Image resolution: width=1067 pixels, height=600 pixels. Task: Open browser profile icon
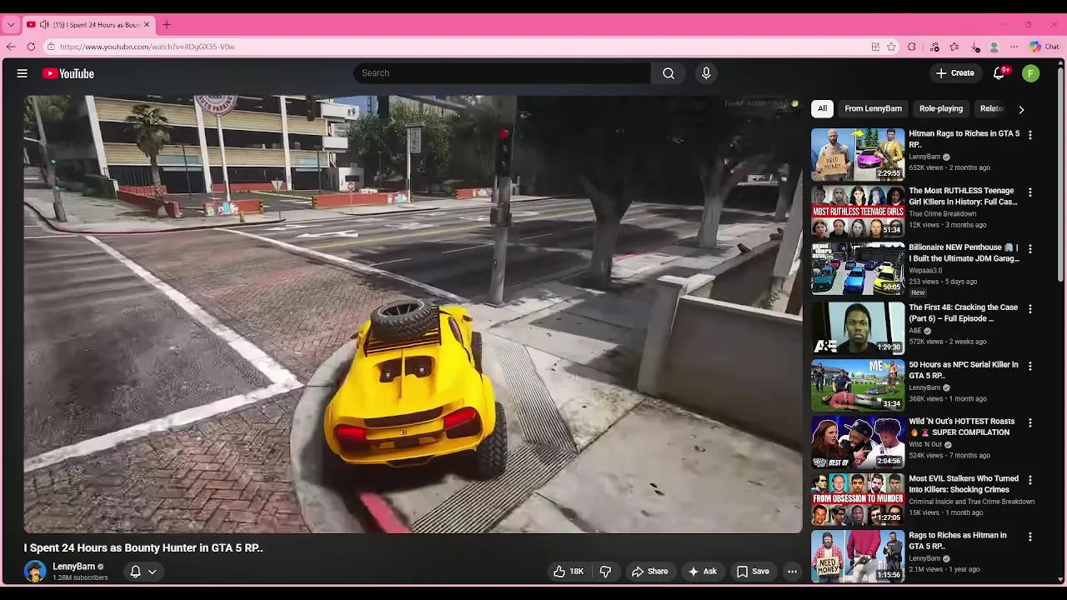[x=994, y=47]
